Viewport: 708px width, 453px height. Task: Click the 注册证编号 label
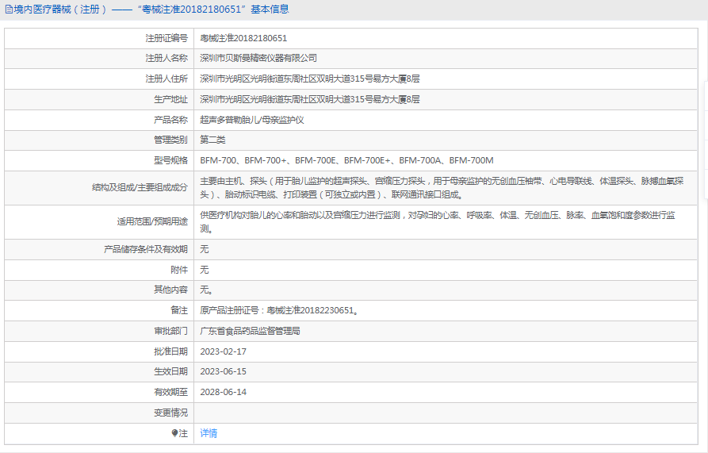[166, 38]
